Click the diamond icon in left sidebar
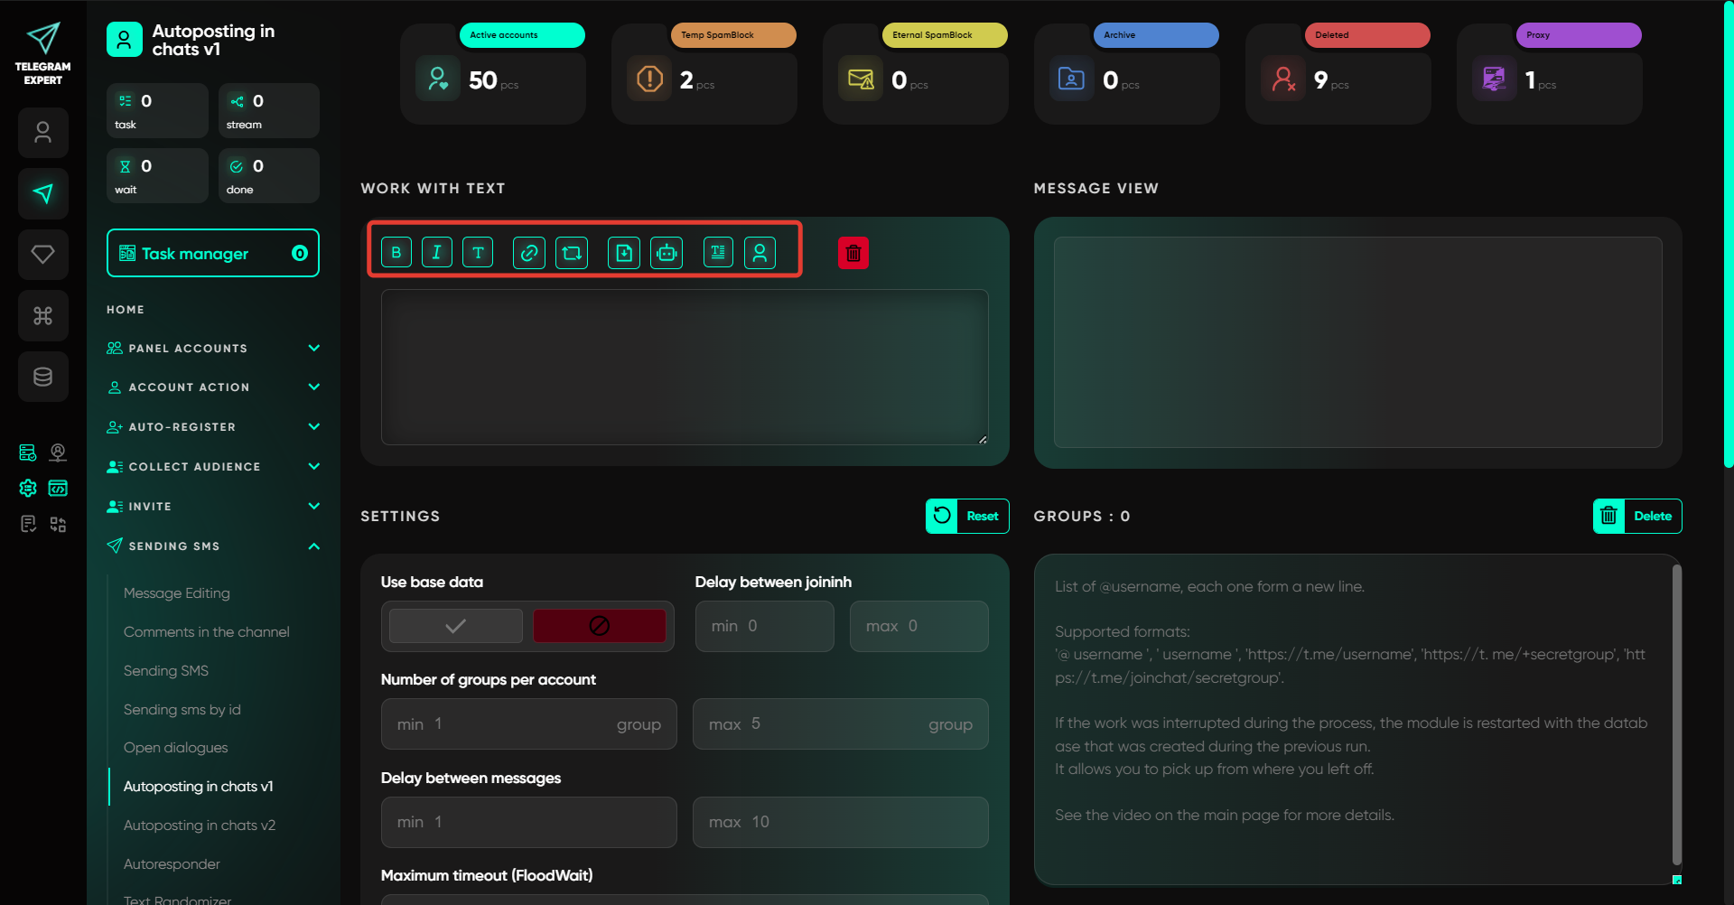The width and height of the screenshot is (1734, 905). tap(42, 255)
